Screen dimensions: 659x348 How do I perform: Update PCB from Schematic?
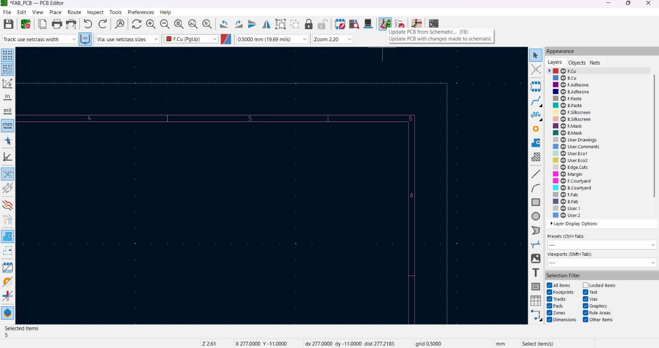click(x=385, y=24)
